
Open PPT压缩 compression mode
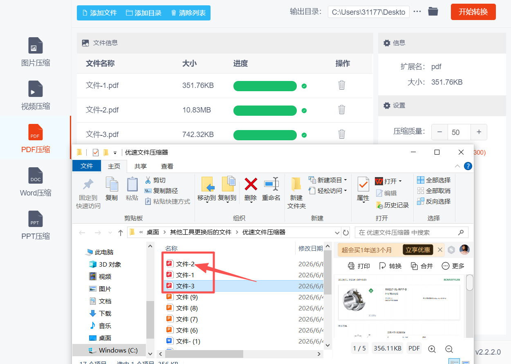tap(36, 225)
